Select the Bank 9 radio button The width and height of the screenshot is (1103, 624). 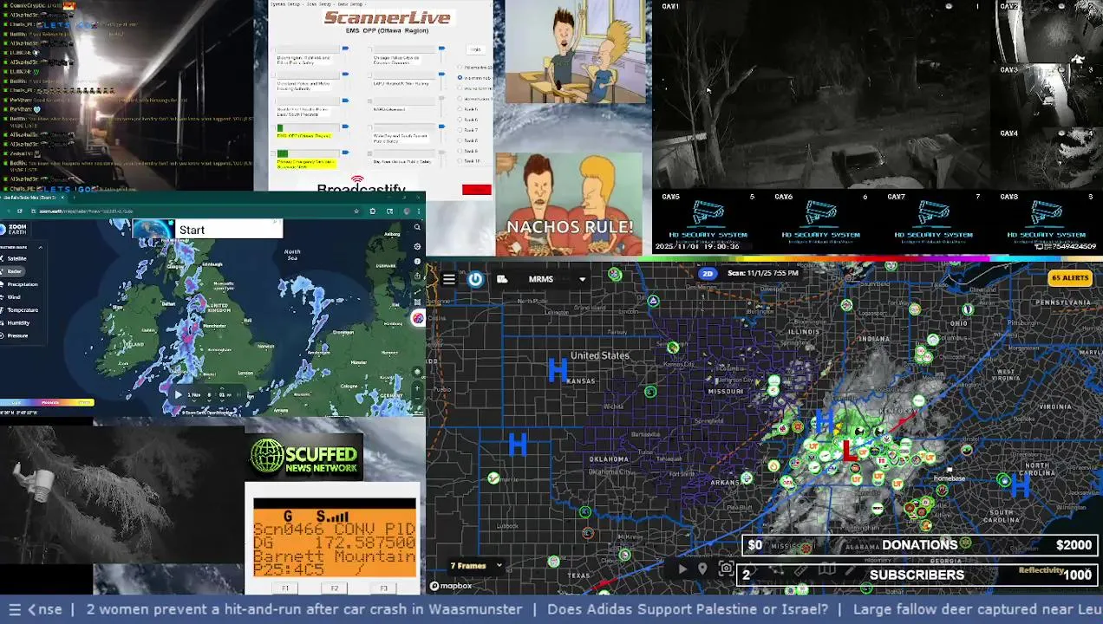click(460, 151)
